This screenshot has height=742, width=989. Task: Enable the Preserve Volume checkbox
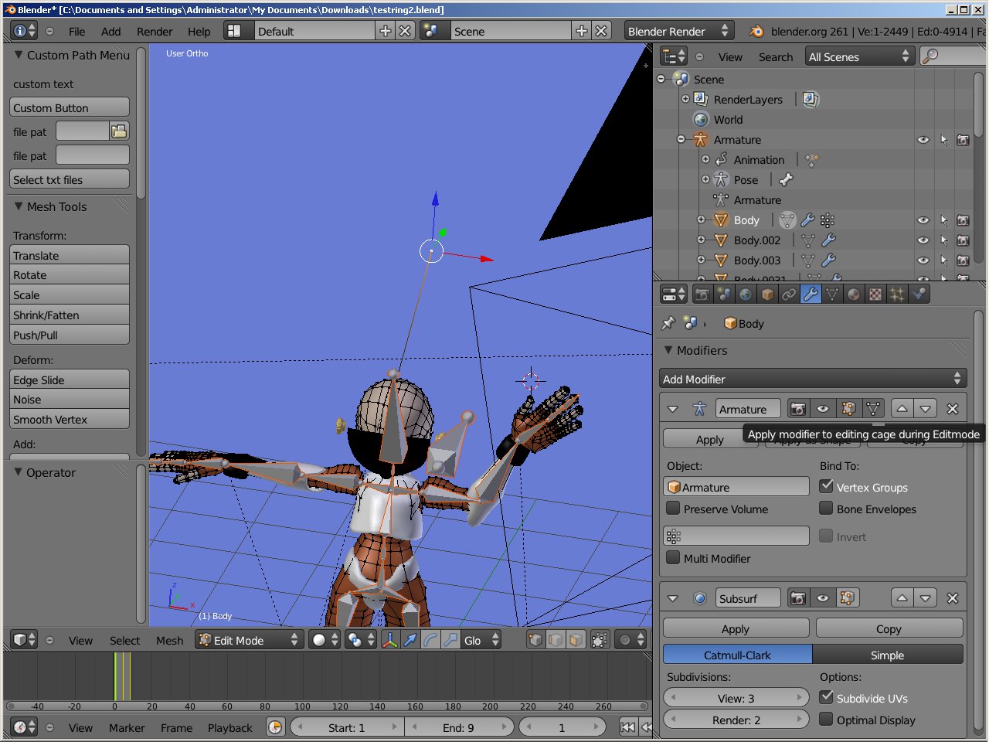(x=674, y=508)
